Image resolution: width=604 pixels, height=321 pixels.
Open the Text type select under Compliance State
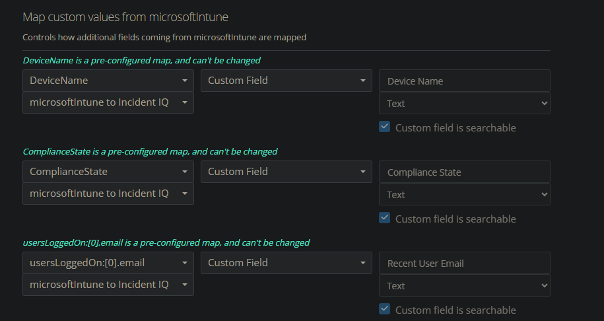coord(465,194)
